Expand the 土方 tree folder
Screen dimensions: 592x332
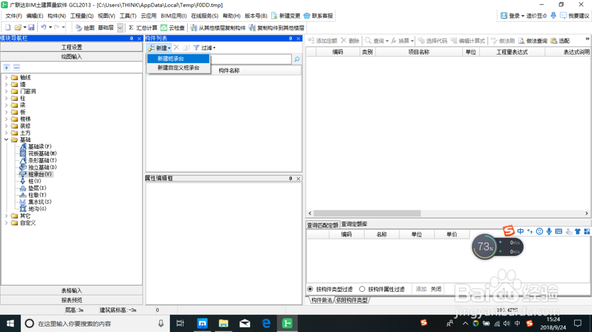6,133
